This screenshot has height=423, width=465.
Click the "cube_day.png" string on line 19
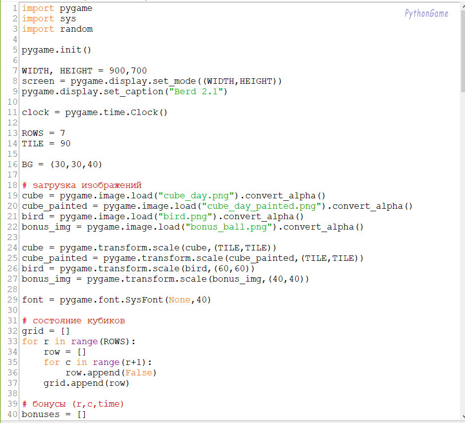point(196,196)
